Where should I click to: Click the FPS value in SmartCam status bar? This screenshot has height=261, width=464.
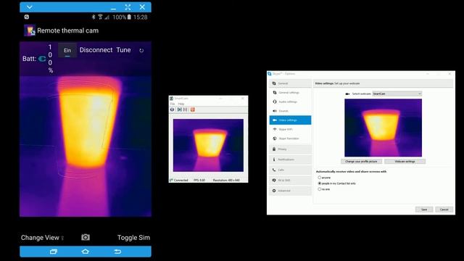tap(199, 180)
